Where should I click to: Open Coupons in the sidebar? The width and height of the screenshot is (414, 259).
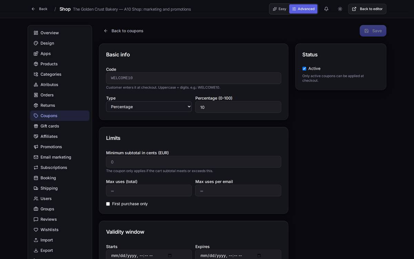pyautogui.click(x=60, y=116)
